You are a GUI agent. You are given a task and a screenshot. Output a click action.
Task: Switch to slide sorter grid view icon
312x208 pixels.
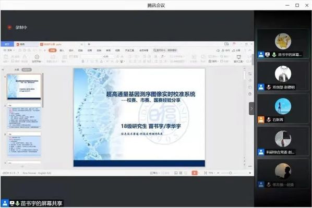tap(181, 173)
